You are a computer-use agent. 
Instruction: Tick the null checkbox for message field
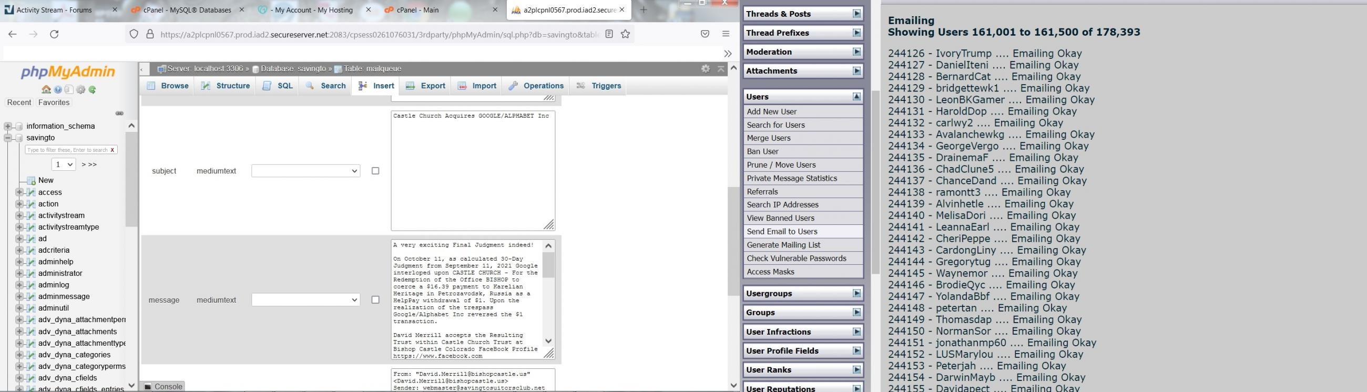[x=376, y=300]
